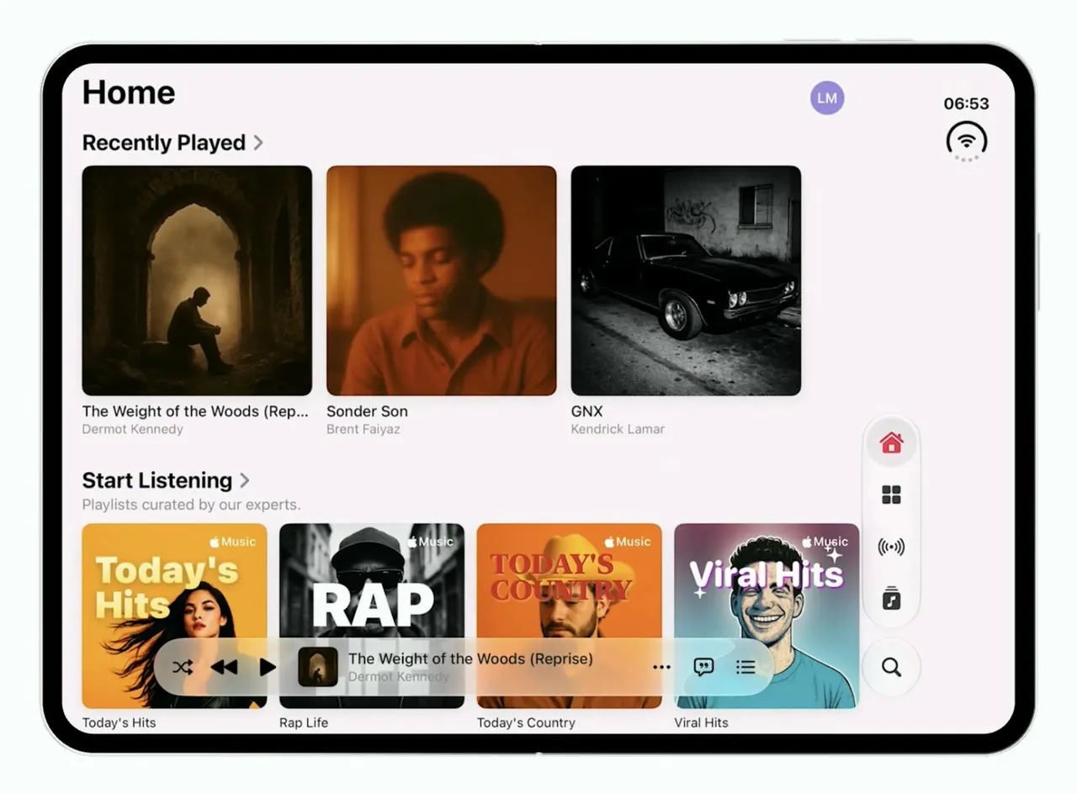This screenshot has width=1077, height=794.
Task: Click the Kendrick Lamar artist name
Action: click(x=618, y=429)
